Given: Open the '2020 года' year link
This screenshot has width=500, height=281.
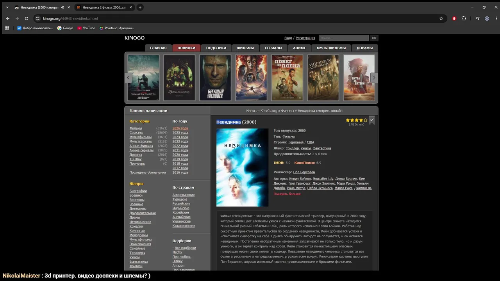Looking at the screenshot, I should tap(180, 155).
